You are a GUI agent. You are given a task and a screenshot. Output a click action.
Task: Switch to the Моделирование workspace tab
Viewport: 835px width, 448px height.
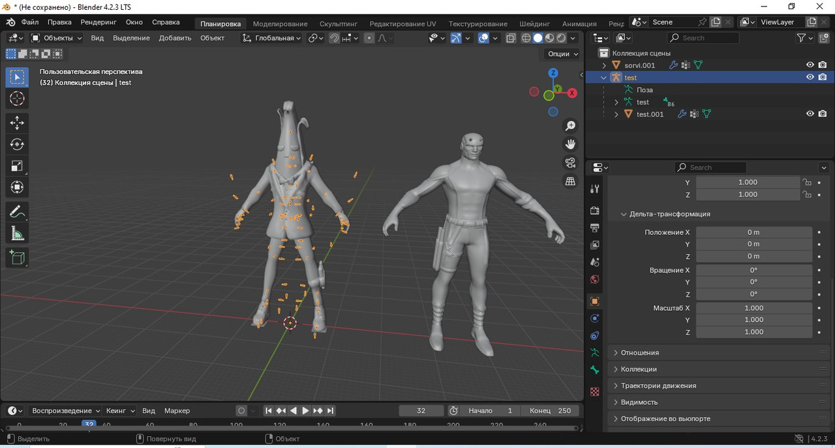tap(280, 23)
